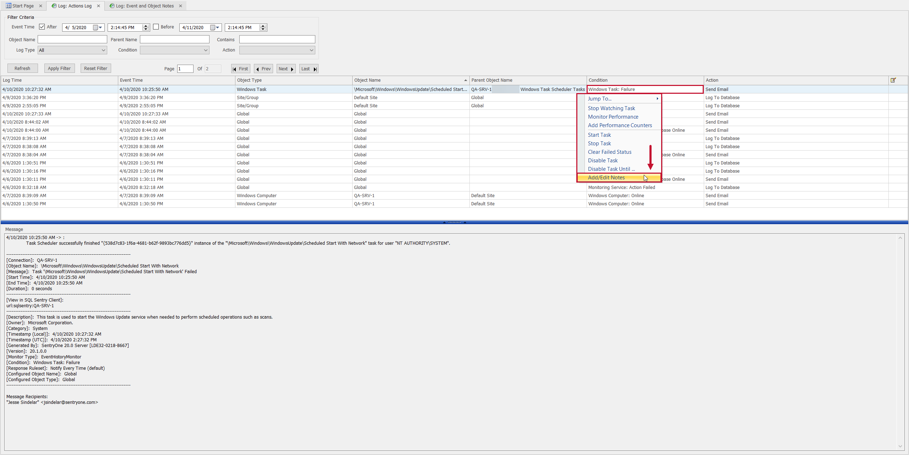Click the sort arrow on the Object Name column

point(466,80)
